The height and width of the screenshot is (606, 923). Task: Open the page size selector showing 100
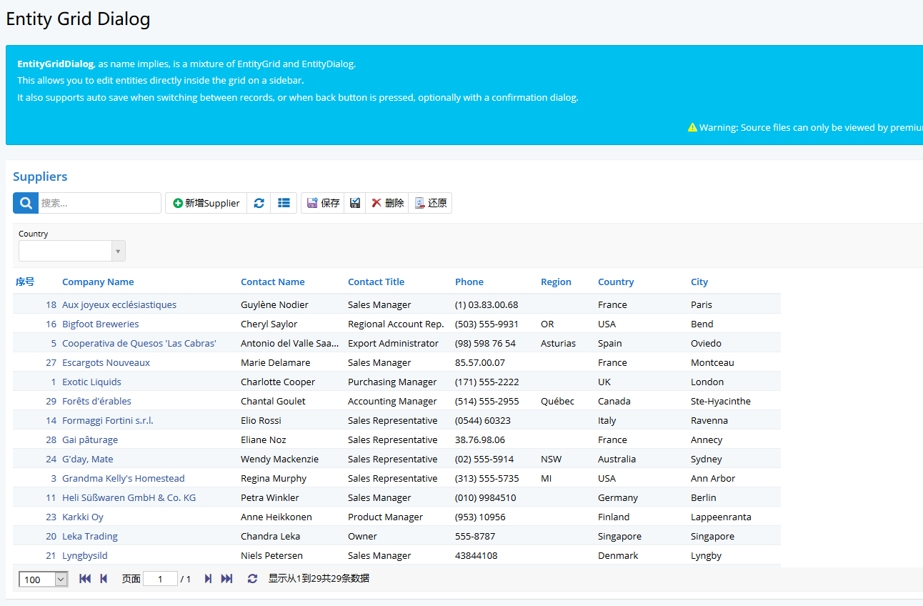tap(42, 578)
